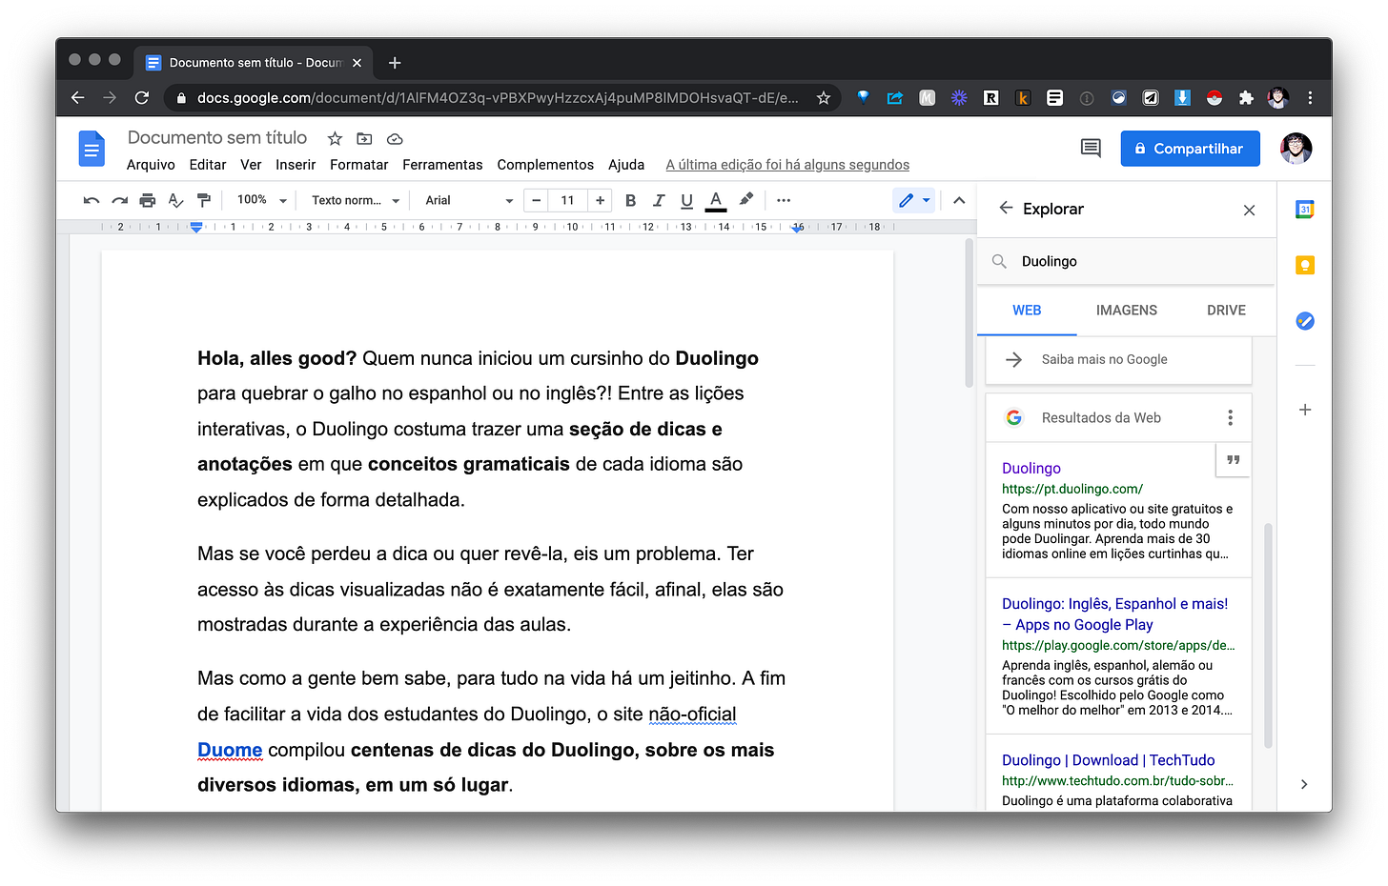
Task: Open the Inserir menu
Action: 296,165
